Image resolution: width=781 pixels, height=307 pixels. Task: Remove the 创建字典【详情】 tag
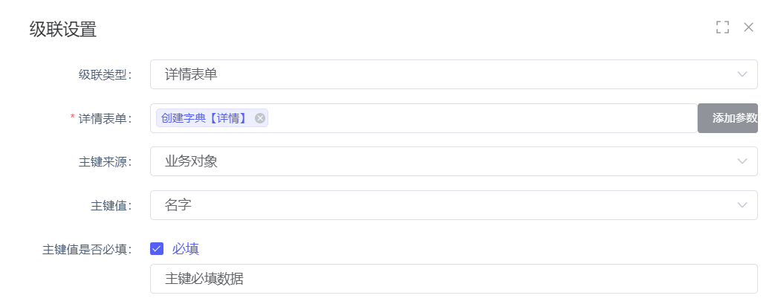pyautogui.click(x=260, y=118)
